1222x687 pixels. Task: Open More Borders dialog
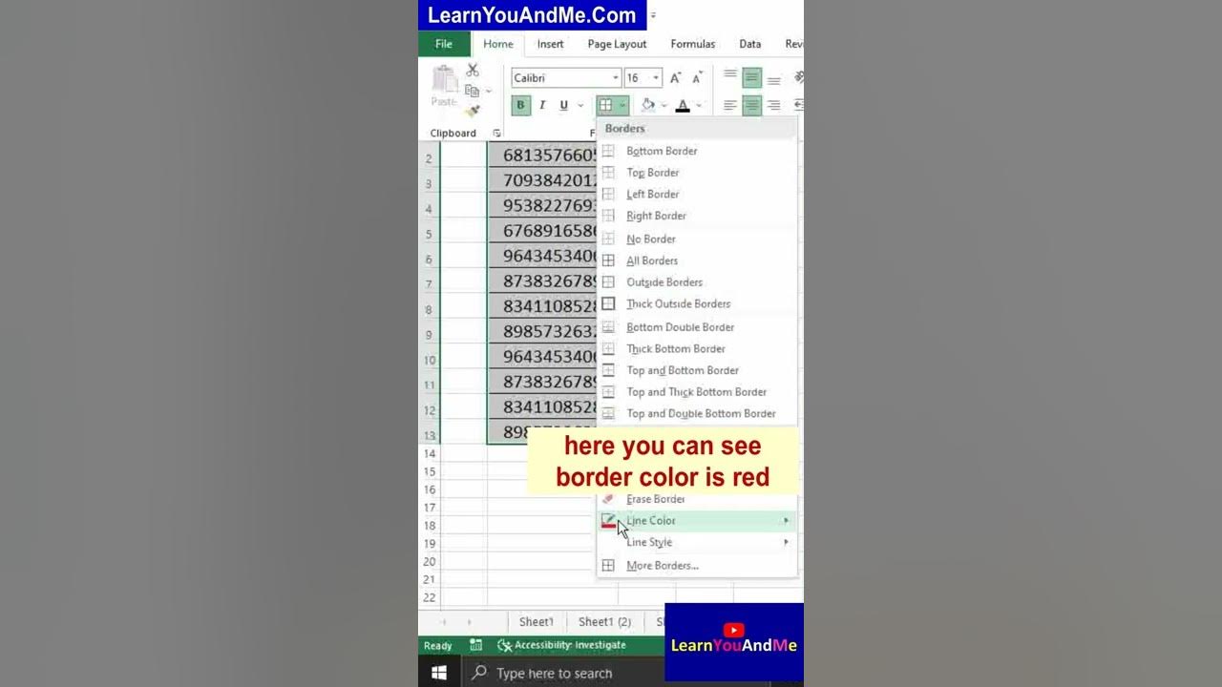tap(697, 565)
